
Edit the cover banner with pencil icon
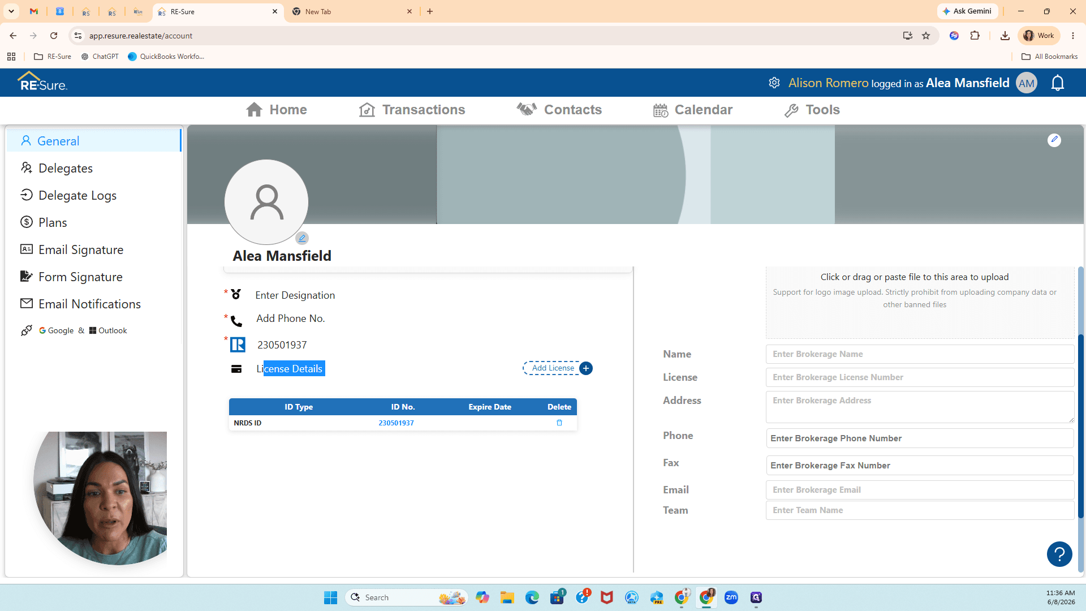1054,140
